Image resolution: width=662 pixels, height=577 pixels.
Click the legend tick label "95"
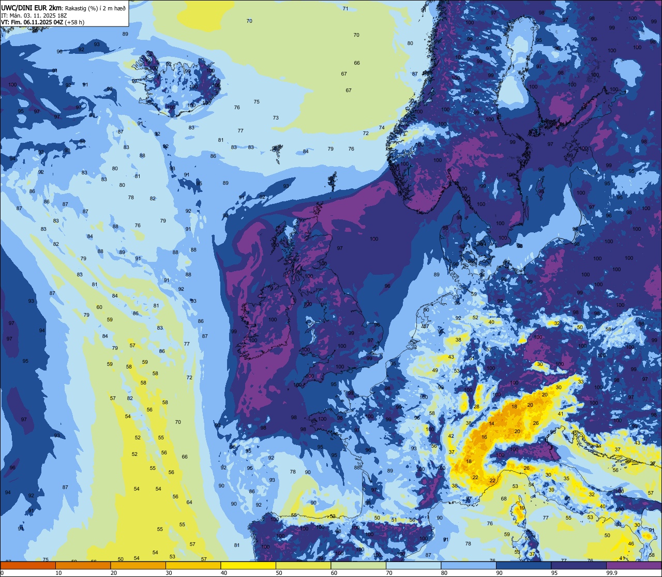[x=555, y=573]
